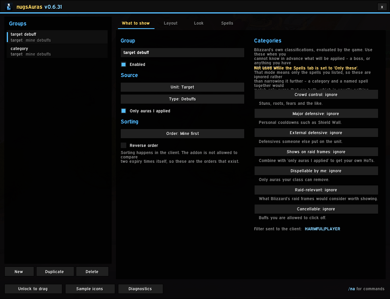This screenshot has height=299, width=390.
Task: Click 'Personal cooldowns such as Shield Wall.' text
Action: pyautogui.click(x=300, y=122)
